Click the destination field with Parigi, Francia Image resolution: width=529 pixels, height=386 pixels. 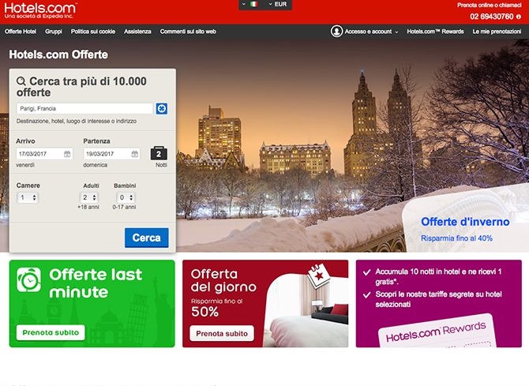(x=84, y=109)
